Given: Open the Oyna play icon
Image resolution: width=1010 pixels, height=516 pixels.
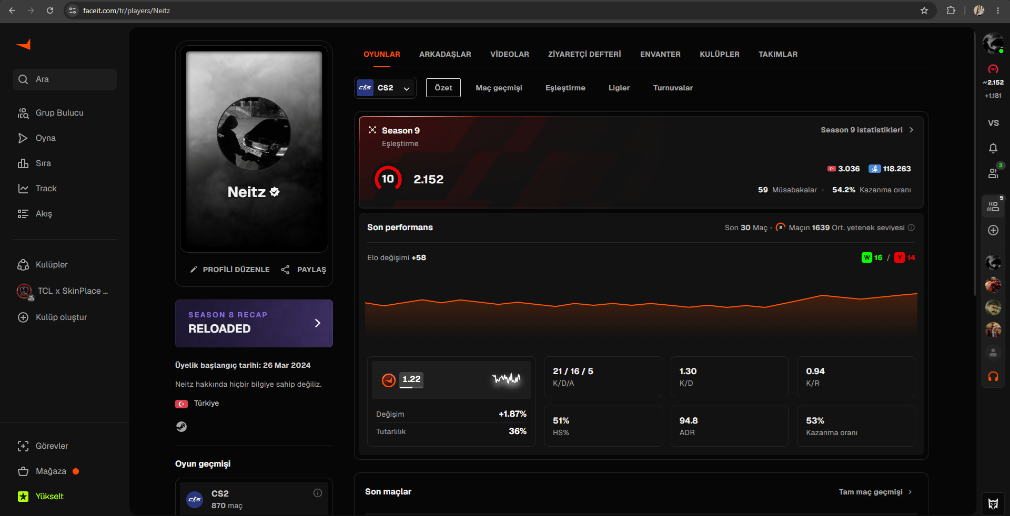Looking at the screenshot, I should [x=23, y=138].
